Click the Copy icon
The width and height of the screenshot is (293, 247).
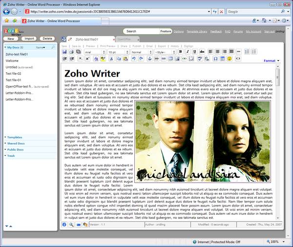coord(119,59)
